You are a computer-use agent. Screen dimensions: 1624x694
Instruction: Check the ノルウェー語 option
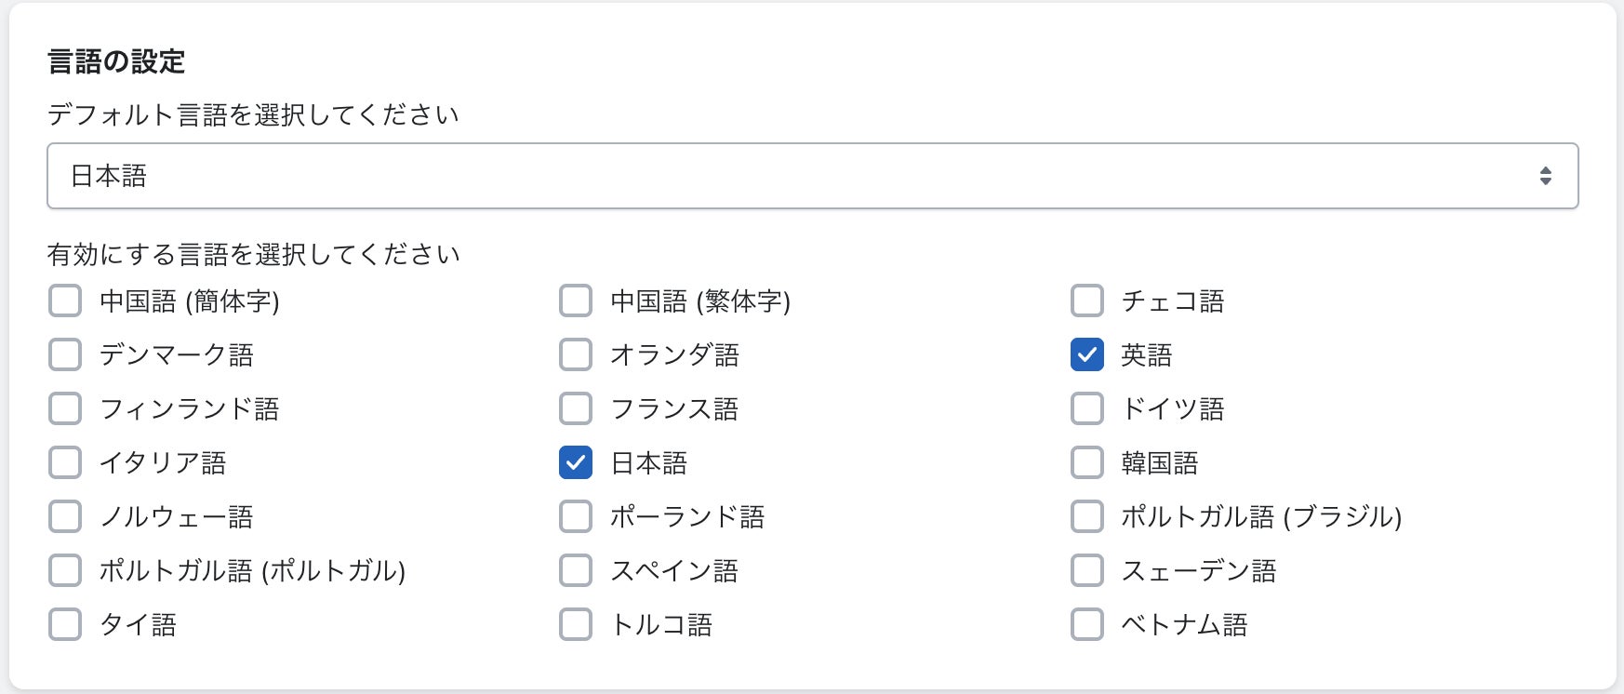[x=65, y=516]
